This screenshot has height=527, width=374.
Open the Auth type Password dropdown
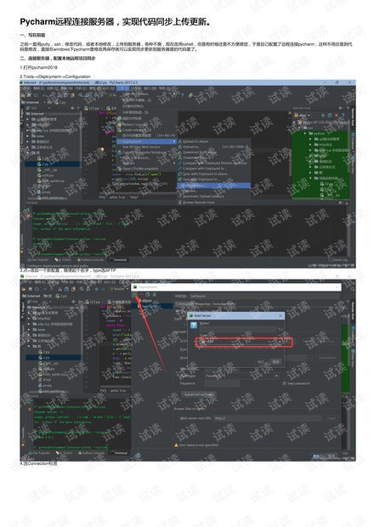click(241, 376)
